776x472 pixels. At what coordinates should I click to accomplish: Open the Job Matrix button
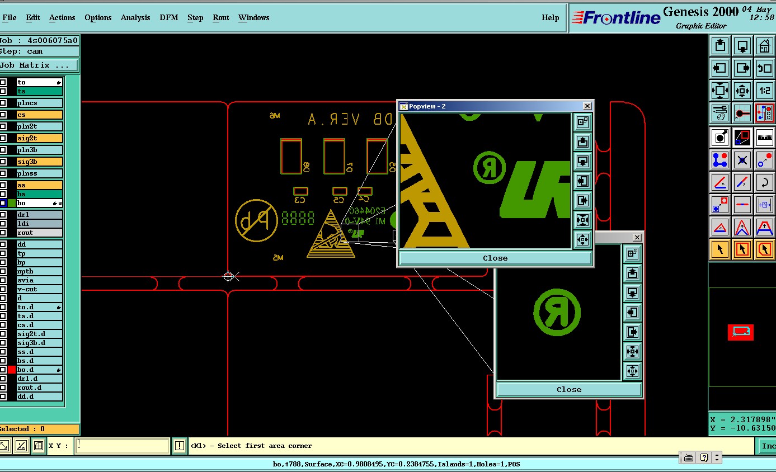pos(39,65)
